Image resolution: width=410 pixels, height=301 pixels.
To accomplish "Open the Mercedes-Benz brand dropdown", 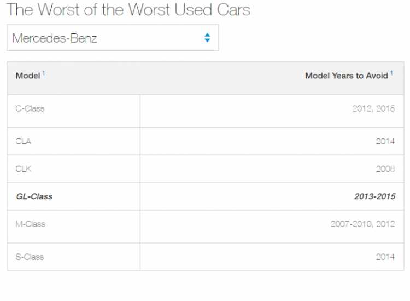I will (x=113, y=38).
